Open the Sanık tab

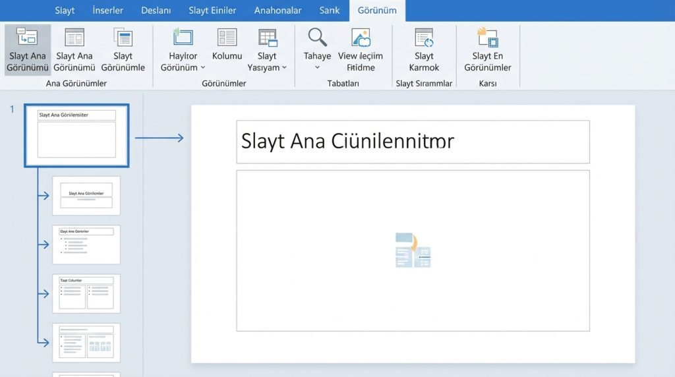[330, 11]
